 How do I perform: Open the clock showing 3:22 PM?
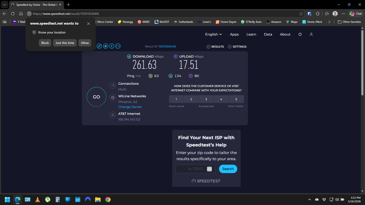355,199
